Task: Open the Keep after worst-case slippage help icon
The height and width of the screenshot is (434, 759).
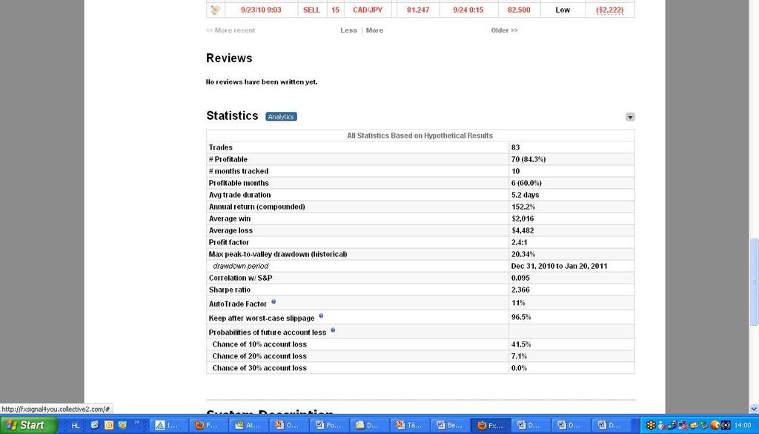Action: [x=321, y=316]
